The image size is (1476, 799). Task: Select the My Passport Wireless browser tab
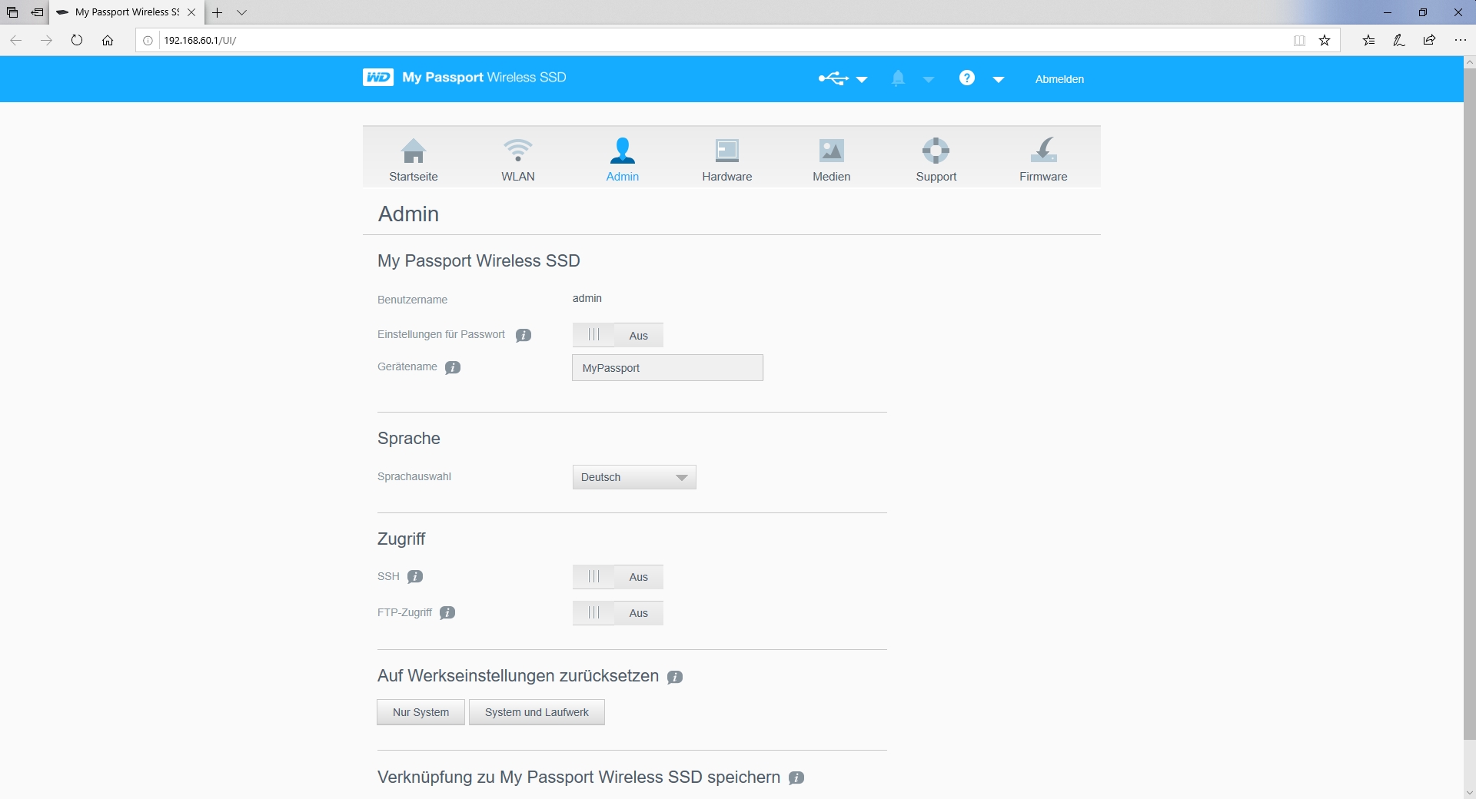pos(127,12)
